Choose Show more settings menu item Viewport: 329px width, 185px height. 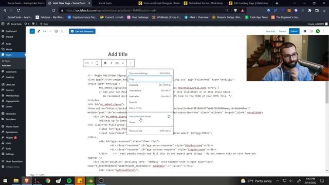[150, 73]
